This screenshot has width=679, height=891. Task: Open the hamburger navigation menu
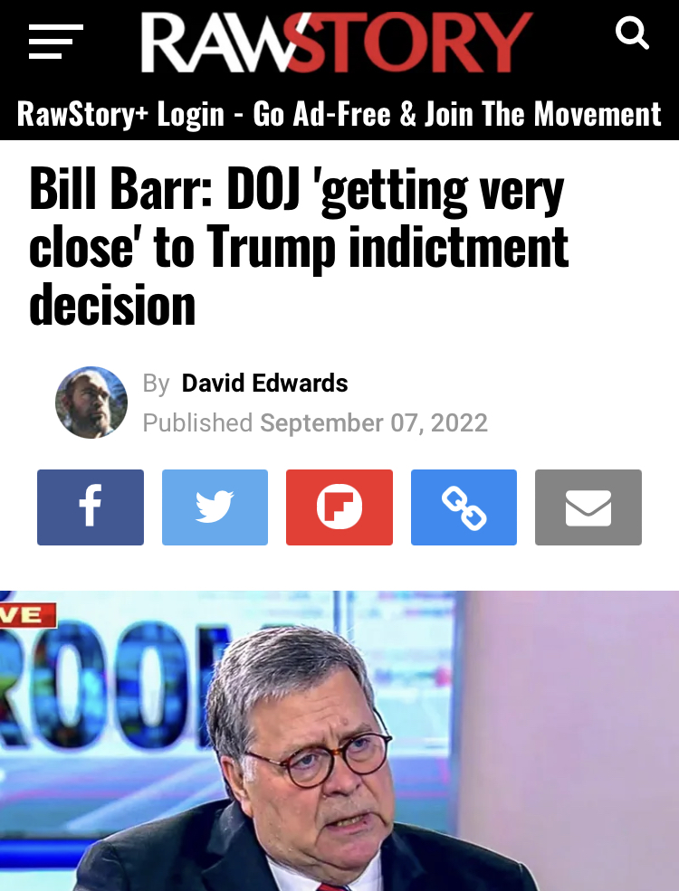(56, 42)
